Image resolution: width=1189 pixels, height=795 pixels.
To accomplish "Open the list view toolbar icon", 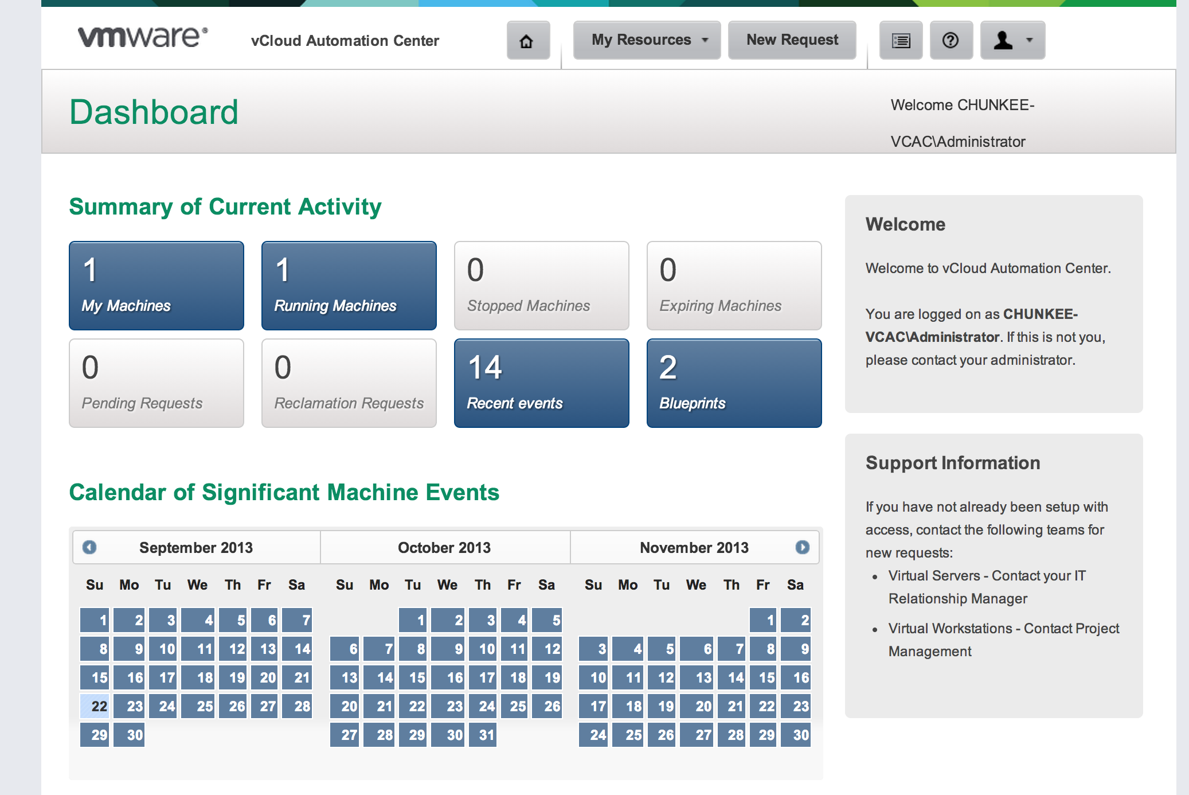I will [x=901, y=41].
